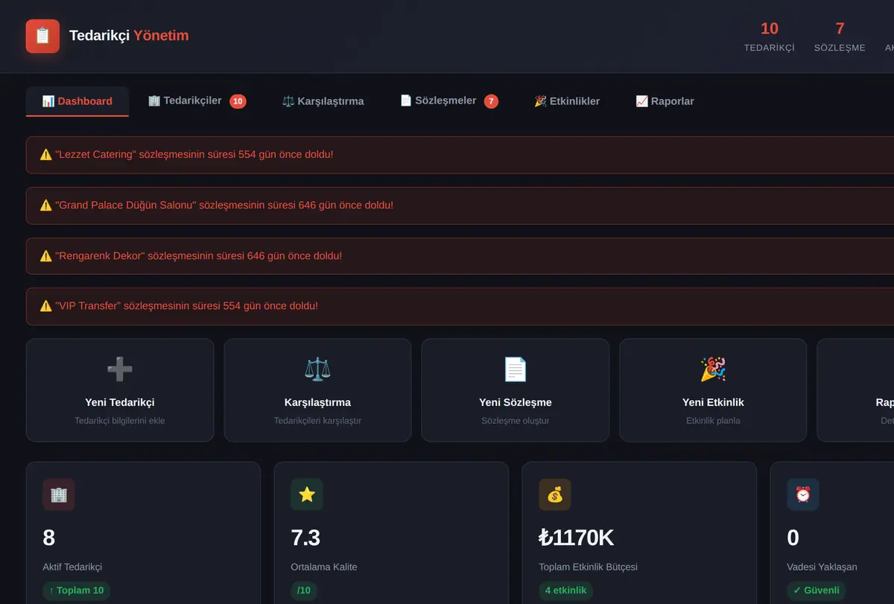
Task: Click warning icon on VIP Transfer alert
Action: (46, 306)
